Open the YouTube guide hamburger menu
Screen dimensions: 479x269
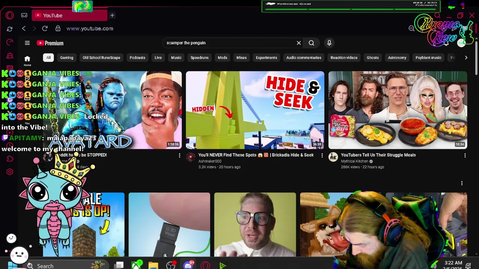tap(27, 43)
